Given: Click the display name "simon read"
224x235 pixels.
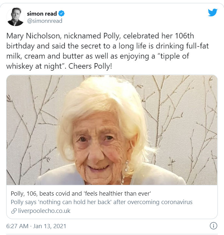Looking at the screenshot, I should 42,14.
